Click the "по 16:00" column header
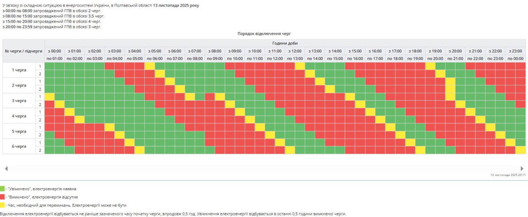This screenshot has width=528, height=217. pyautogui.click(x=355, y=59)
